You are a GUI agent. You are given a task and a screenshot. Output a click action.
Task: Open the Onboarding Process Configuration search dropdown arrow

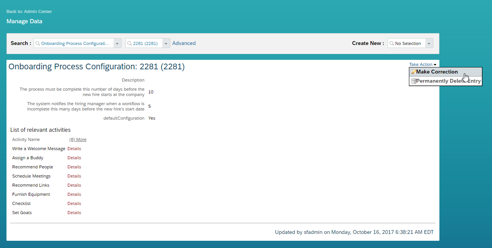coord(117,43)
